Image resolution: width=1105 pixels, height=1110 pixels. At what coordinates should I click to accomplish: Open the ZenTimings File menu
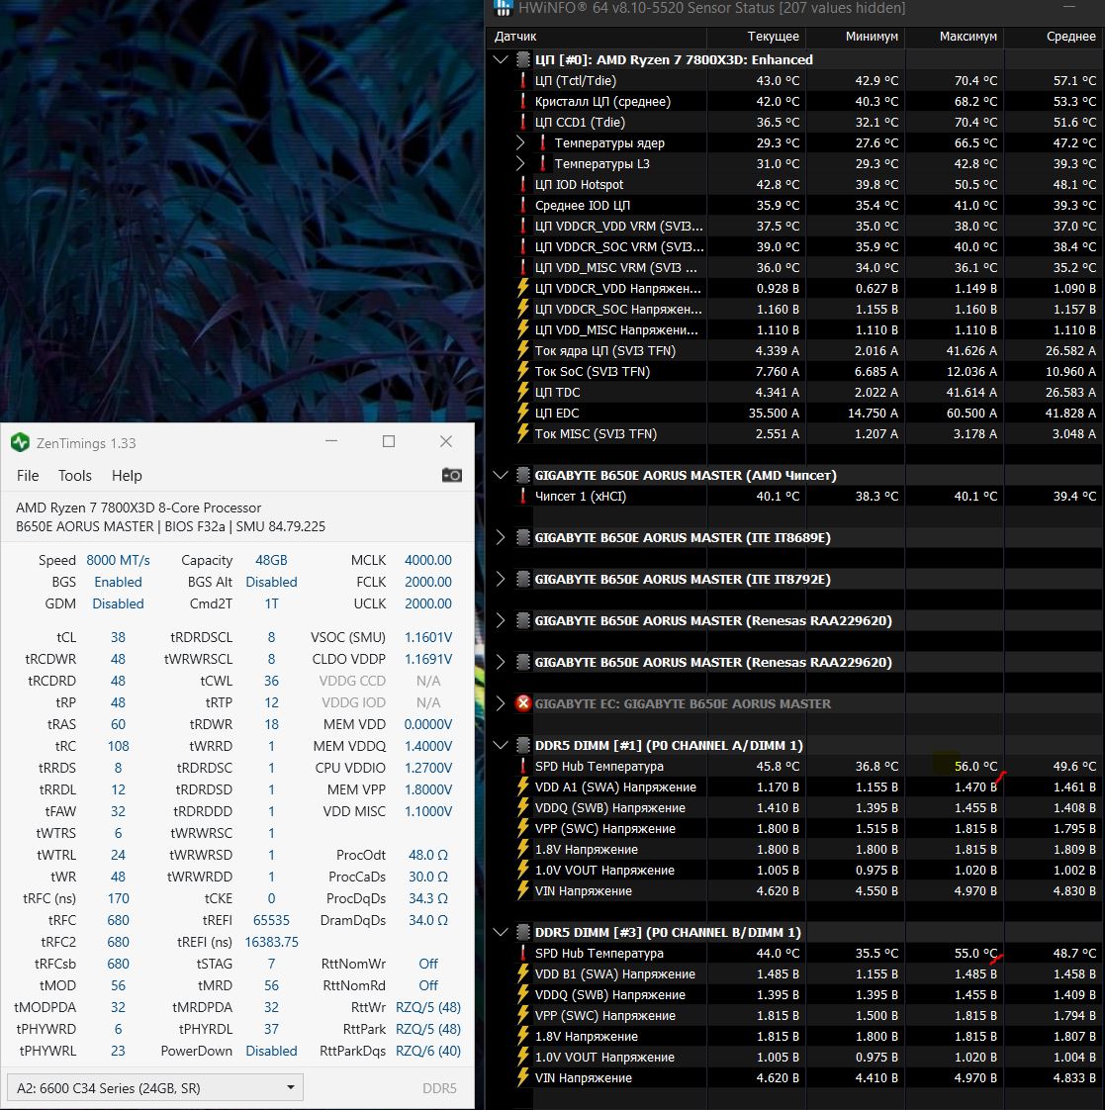pos(28,476)
